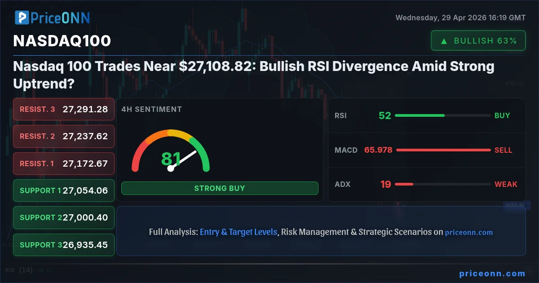Select the SUPPORT 2 level 27,000.40
Screen dimensions: 539x283
point(64,217)
